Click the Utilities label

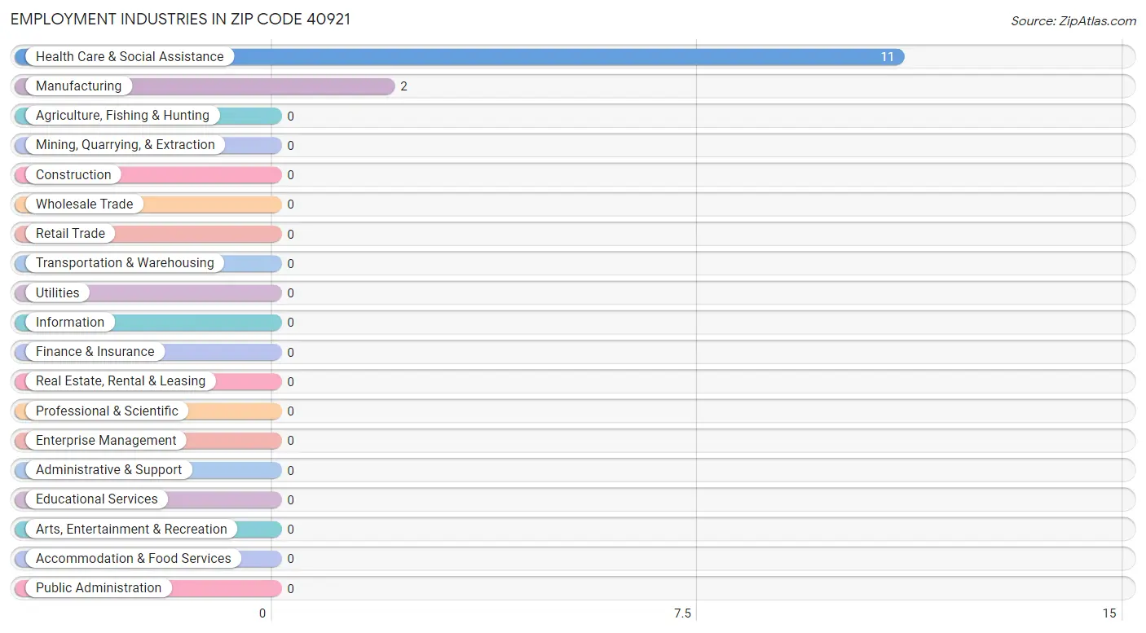pyautogui.click(x=58, y=292)
